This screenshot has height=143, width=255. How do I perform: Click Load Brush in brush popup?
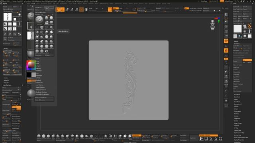[39, 8]
